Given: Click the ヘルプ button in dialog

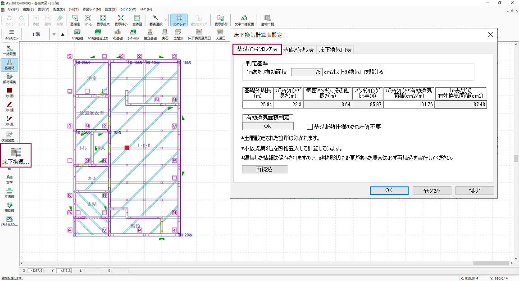Looking at the screenshot, I should (475, 190).
